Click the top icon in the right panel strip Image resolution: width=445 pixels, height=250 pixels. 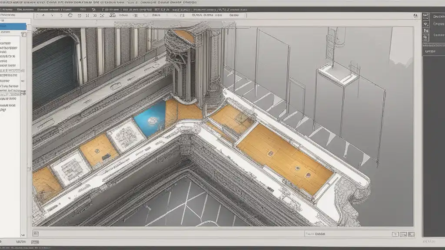pos(426,16)
